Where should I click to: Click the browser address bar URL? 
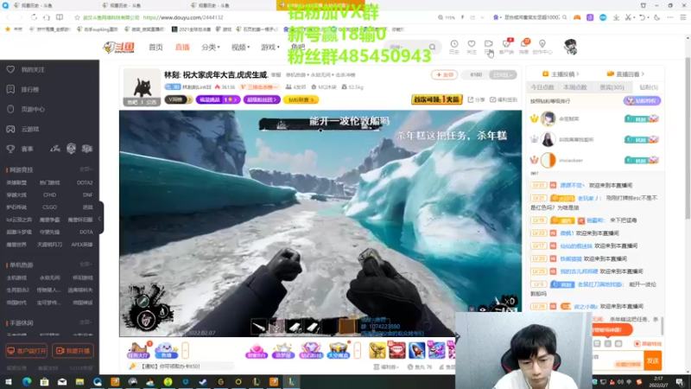click(x=183, y=17)
